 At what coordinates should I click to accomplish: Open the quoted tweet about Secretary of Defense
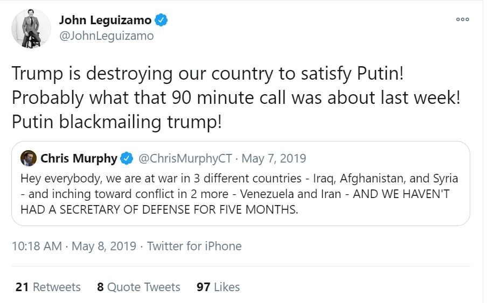click(x=239, y=194)
